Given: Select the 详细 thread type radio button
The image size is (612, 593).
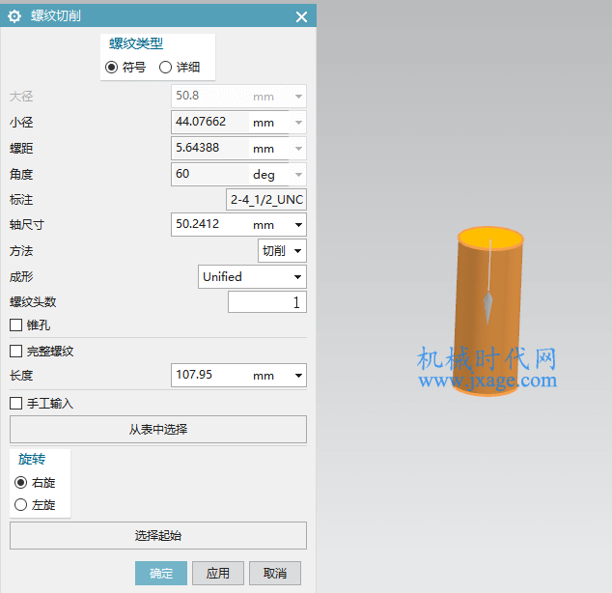Looking at the screenshot, I should 165,68.
